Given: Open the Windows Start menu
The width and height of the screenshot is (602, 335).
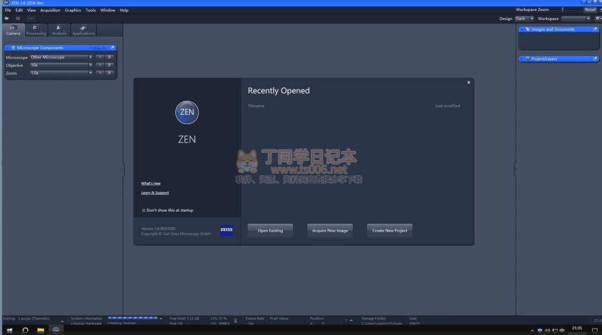Looking at the screenshot, I should pos(10,330).
